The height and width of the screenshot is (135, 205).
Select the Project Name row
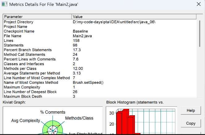click(100, 27)
